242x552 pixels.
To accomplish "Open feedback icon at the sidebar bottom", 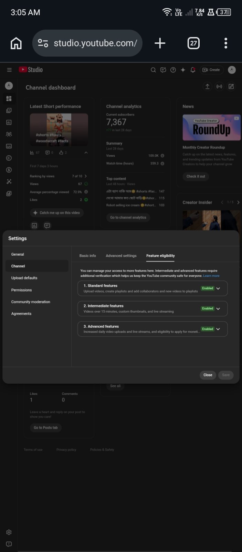I will point(9,544).
